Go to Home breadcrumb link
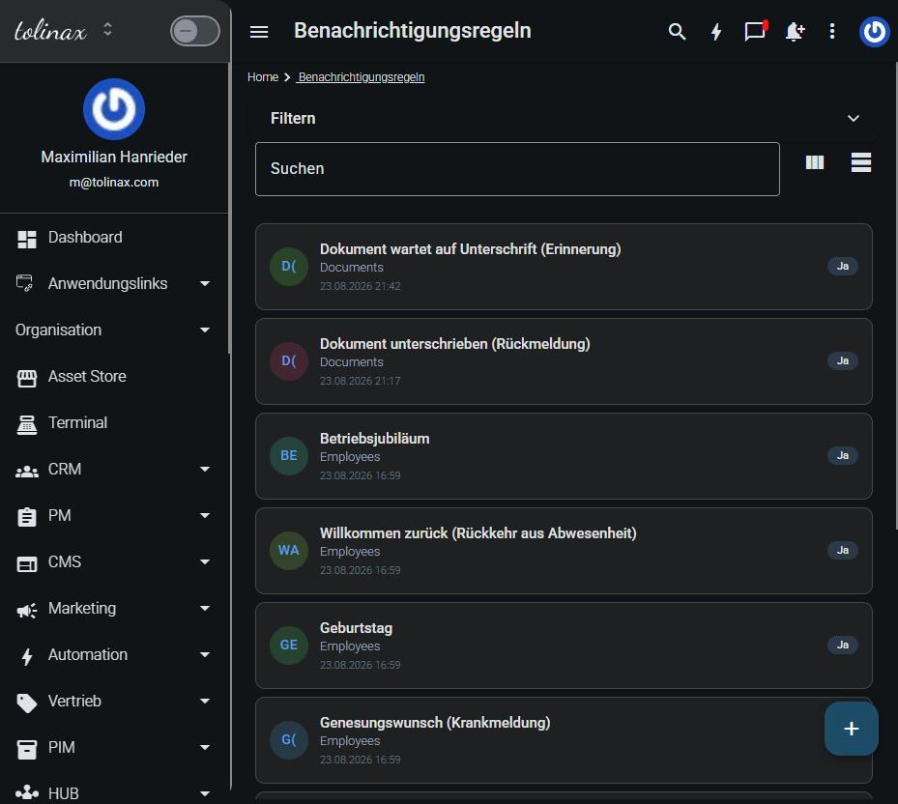 (263, 77)
